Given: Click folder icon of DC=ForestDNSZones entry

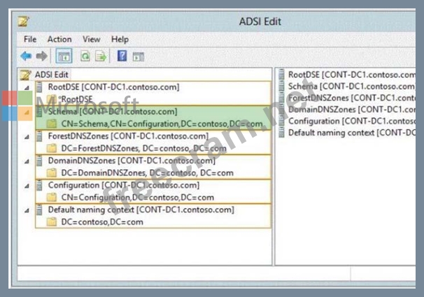Looking at the screenshot, I should tap(51, 148).
